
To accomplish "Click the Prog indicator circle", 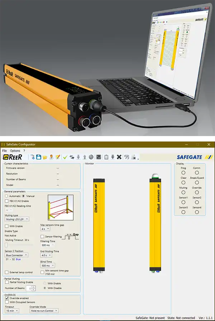I will pyautogui.click(x=183, y=173).
